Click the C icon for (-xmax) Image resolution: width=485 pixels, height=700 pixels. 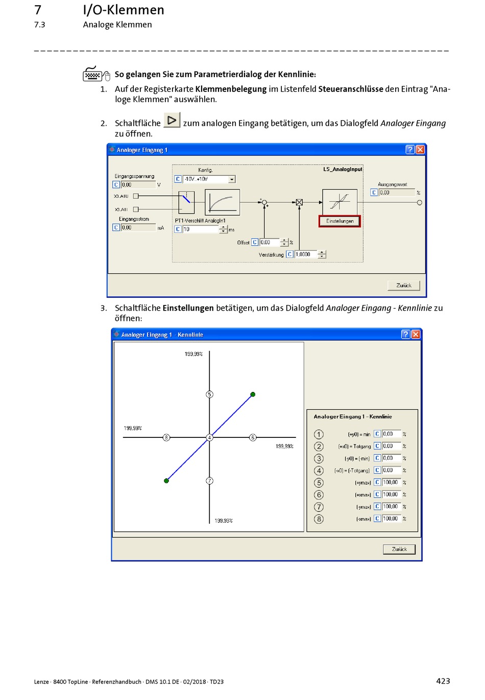coord(377,518)
